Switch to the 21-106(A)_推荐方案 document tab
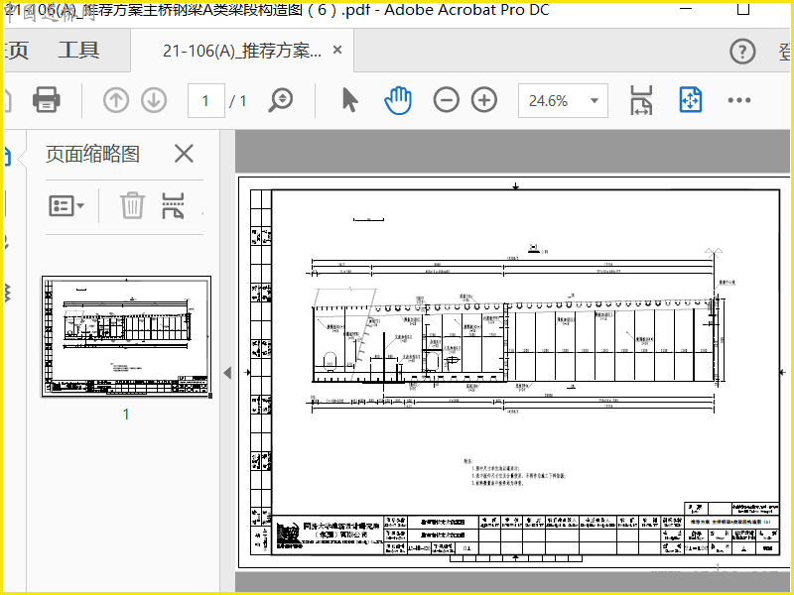794x595 pixels. (x=241, y=51)
